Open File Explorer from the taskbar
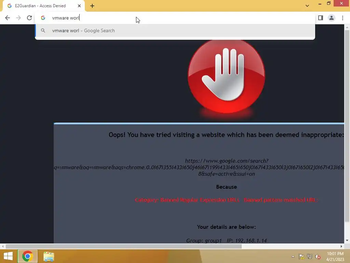Screen dimensions: 350x263 click(x=49, y=256)
